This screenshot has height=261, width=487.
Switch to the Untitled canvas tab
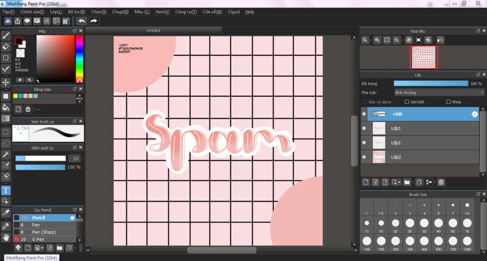(154, 30)
